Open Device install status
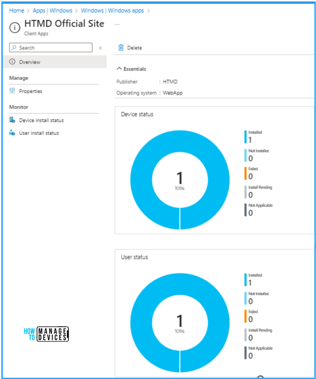Screen dimensions: 316x379 click(x=41, y=120)
